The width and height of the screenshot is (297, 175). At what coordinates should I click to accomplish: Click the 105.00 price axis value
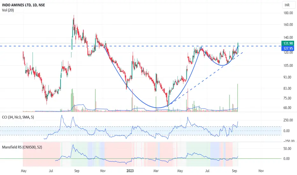point(288,66)
